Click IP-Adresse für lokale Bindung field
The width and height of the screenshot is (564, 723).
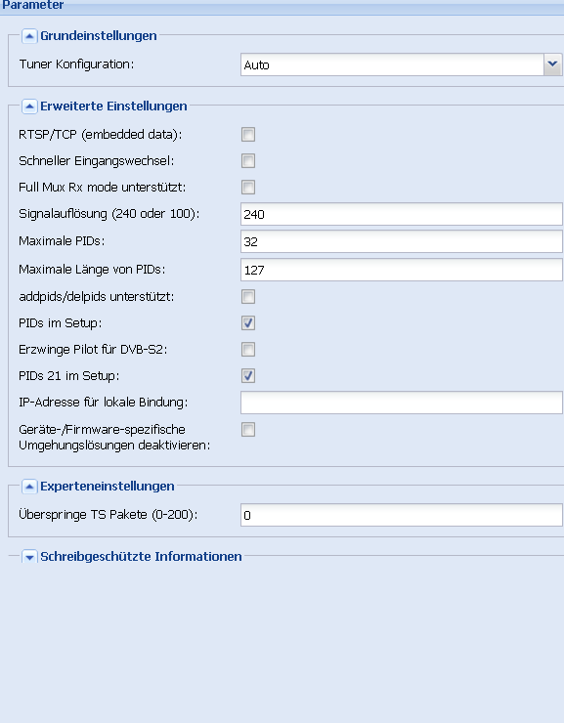point(401,403)
